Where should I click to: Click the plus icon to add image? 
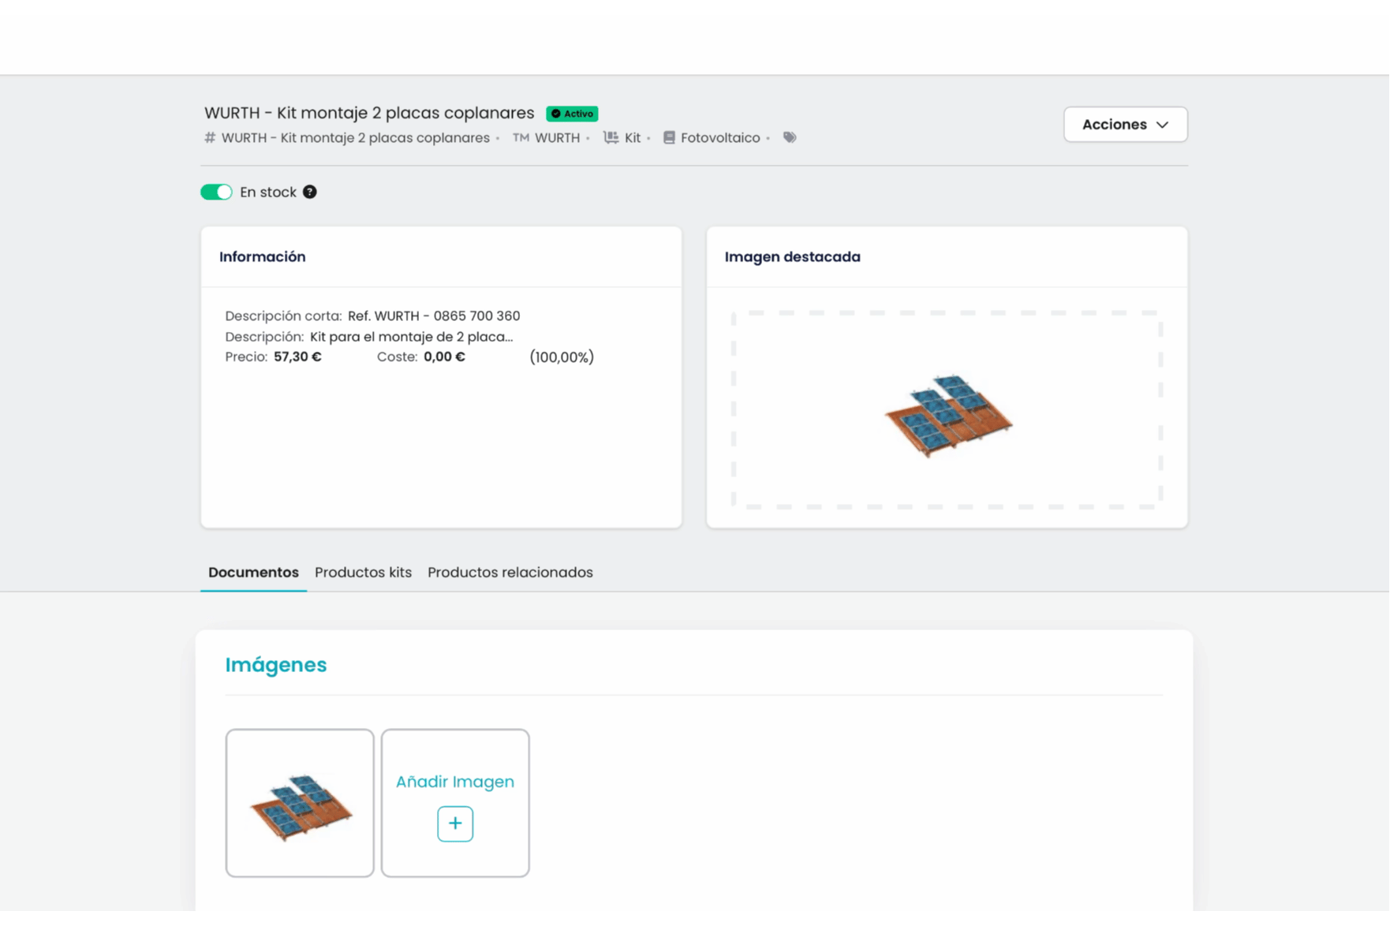tap(455, 823)
